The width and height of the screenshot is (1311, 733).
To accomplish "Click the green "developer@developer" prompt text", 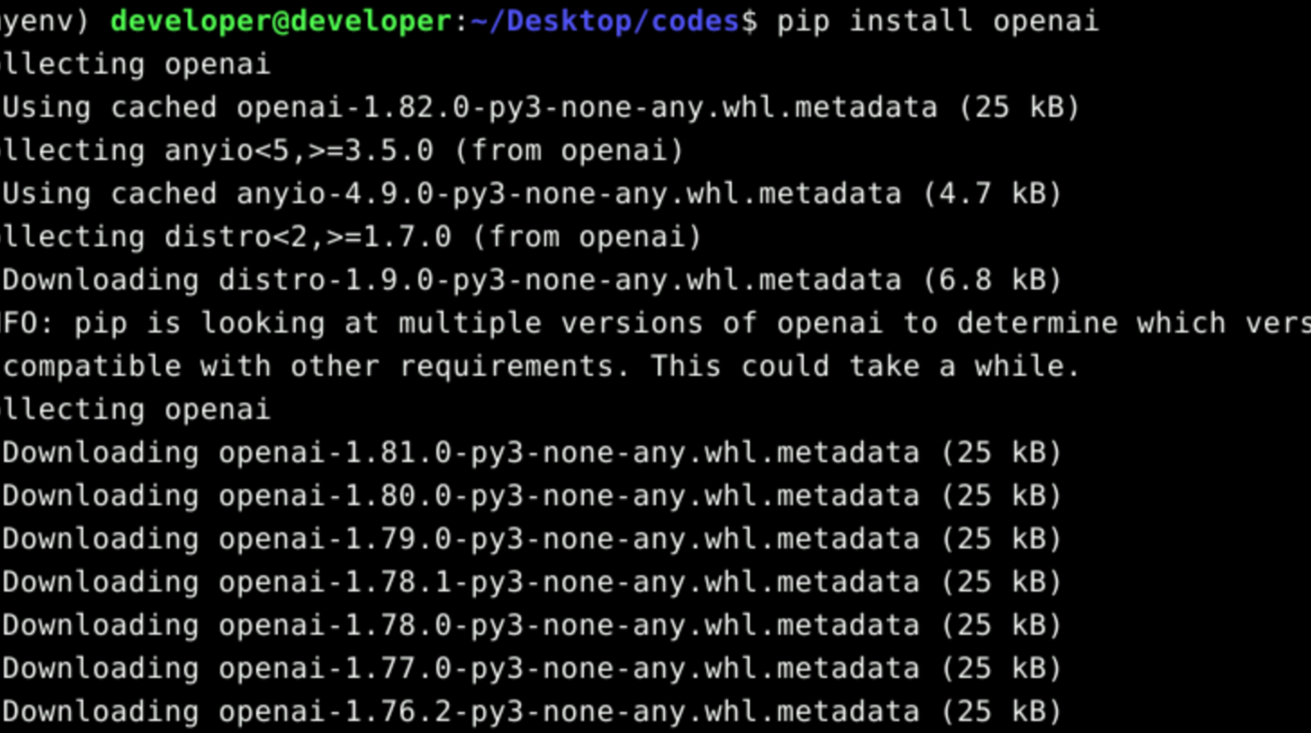I will [281, 22].
